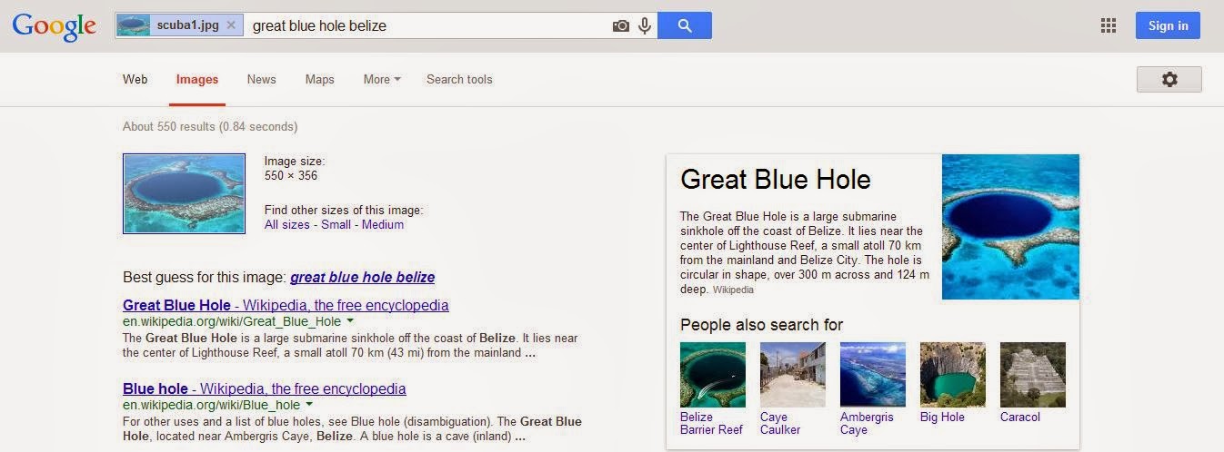Expand arrow beside en.wikipedia.org/wiki/Blue_hole
Screen dimensions: 1224x452
(x=308, y=405)
